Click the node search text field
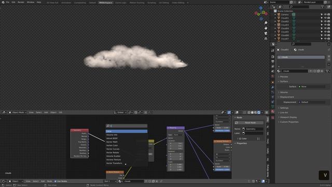This screenshot has height=187, width=332. tap(127, 126)
